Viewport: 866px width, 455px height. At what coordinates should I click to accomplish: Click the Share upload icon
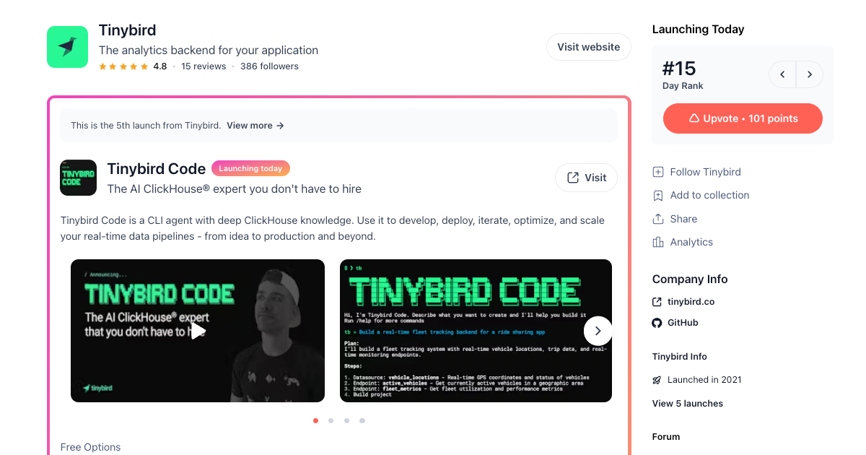[657, 219]
